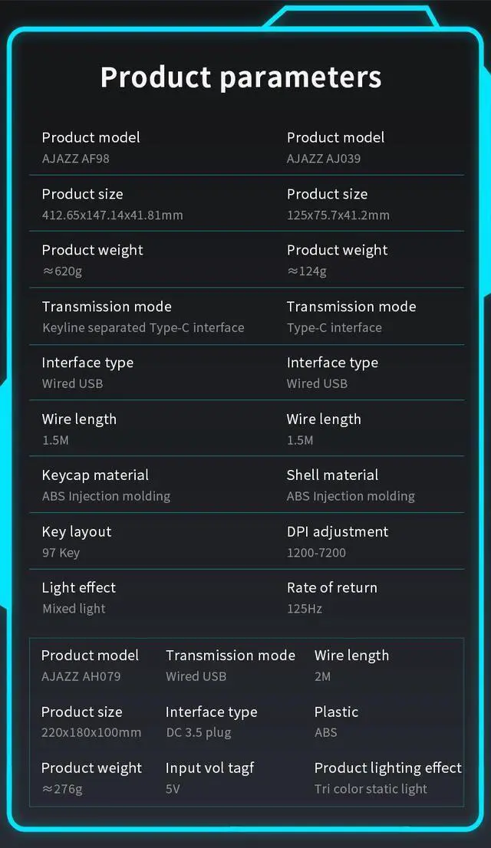Screen dimensions: 491x848
Task: Click the 2M wire length value
Action: pyautogui.click(x=322, y=676)
